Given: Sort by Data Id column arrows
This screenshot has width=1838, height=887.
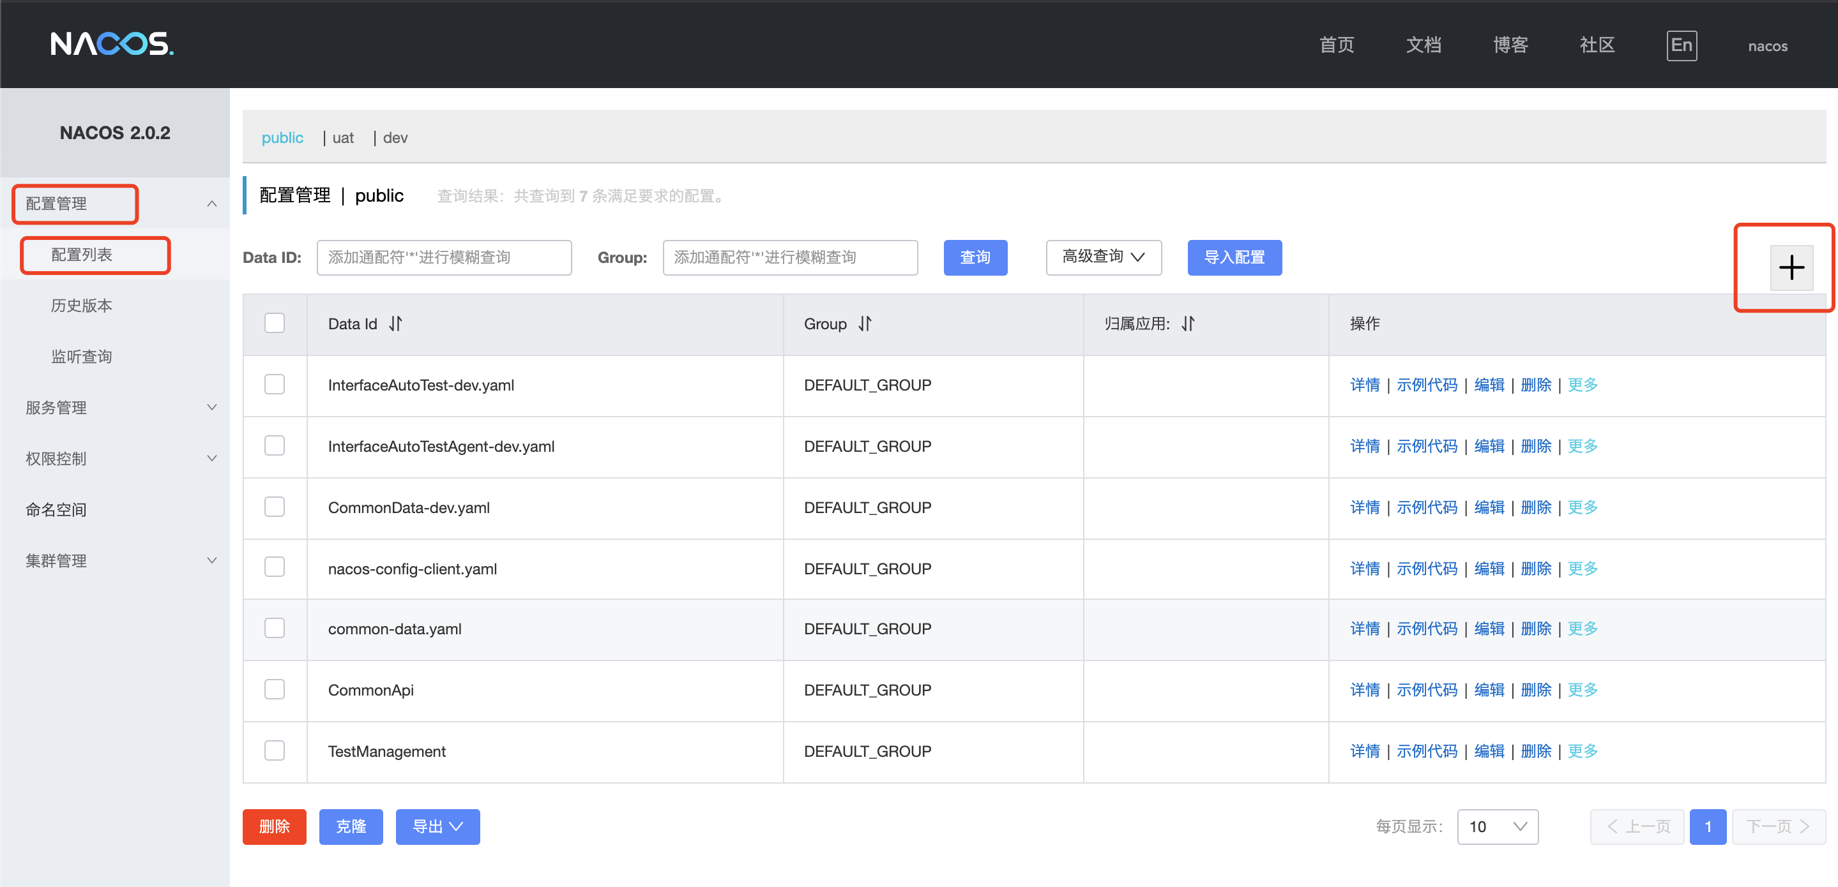Looking at the screenshot, I should 396,324.
